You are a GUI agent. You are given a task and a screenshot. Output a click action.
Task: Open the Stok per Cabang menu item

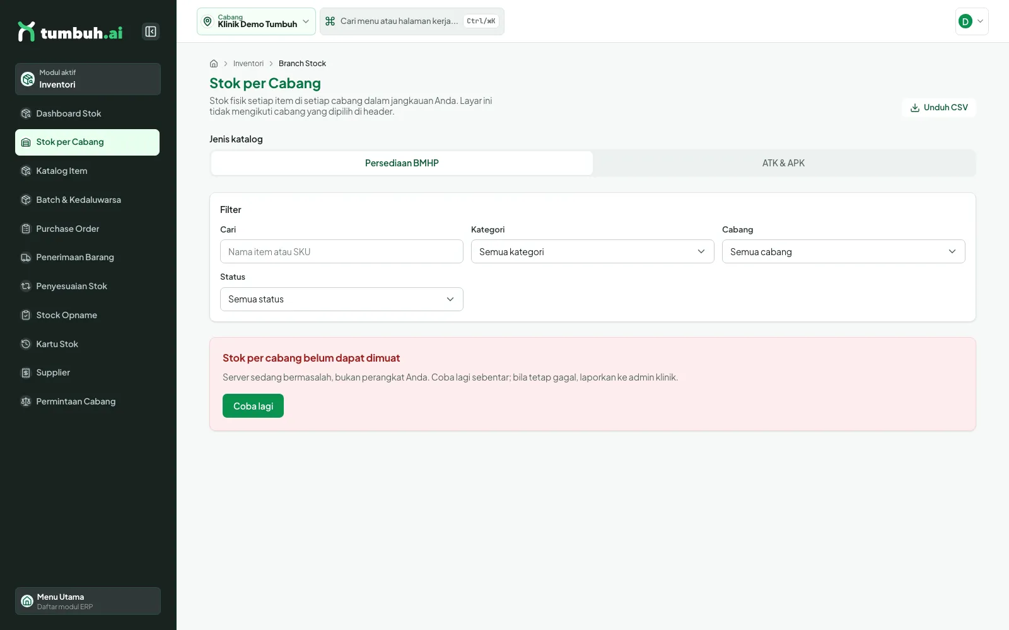(87, 142)
